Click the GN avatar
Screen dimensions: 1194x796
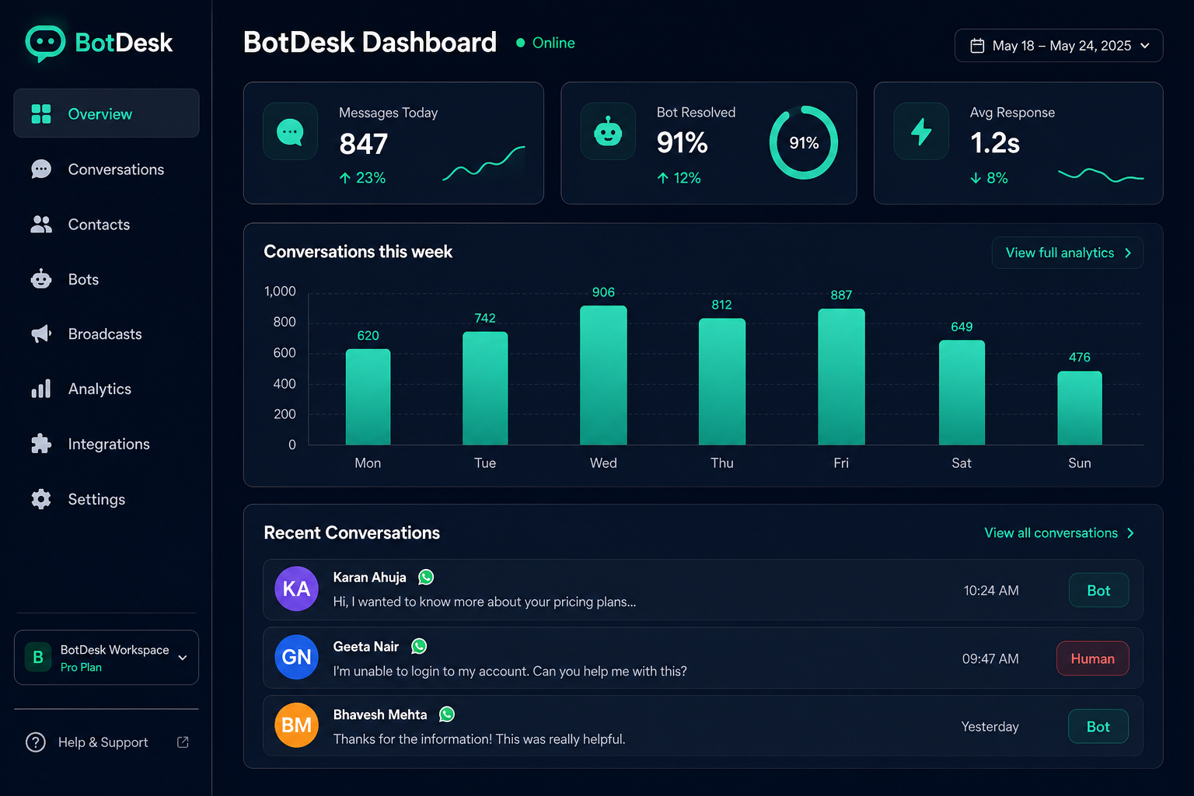point(296,658)
